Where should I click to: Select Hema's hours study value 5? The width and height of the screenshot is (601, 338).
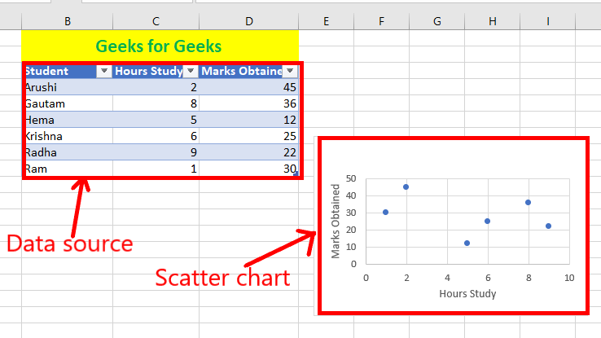[x=156, y=120]
